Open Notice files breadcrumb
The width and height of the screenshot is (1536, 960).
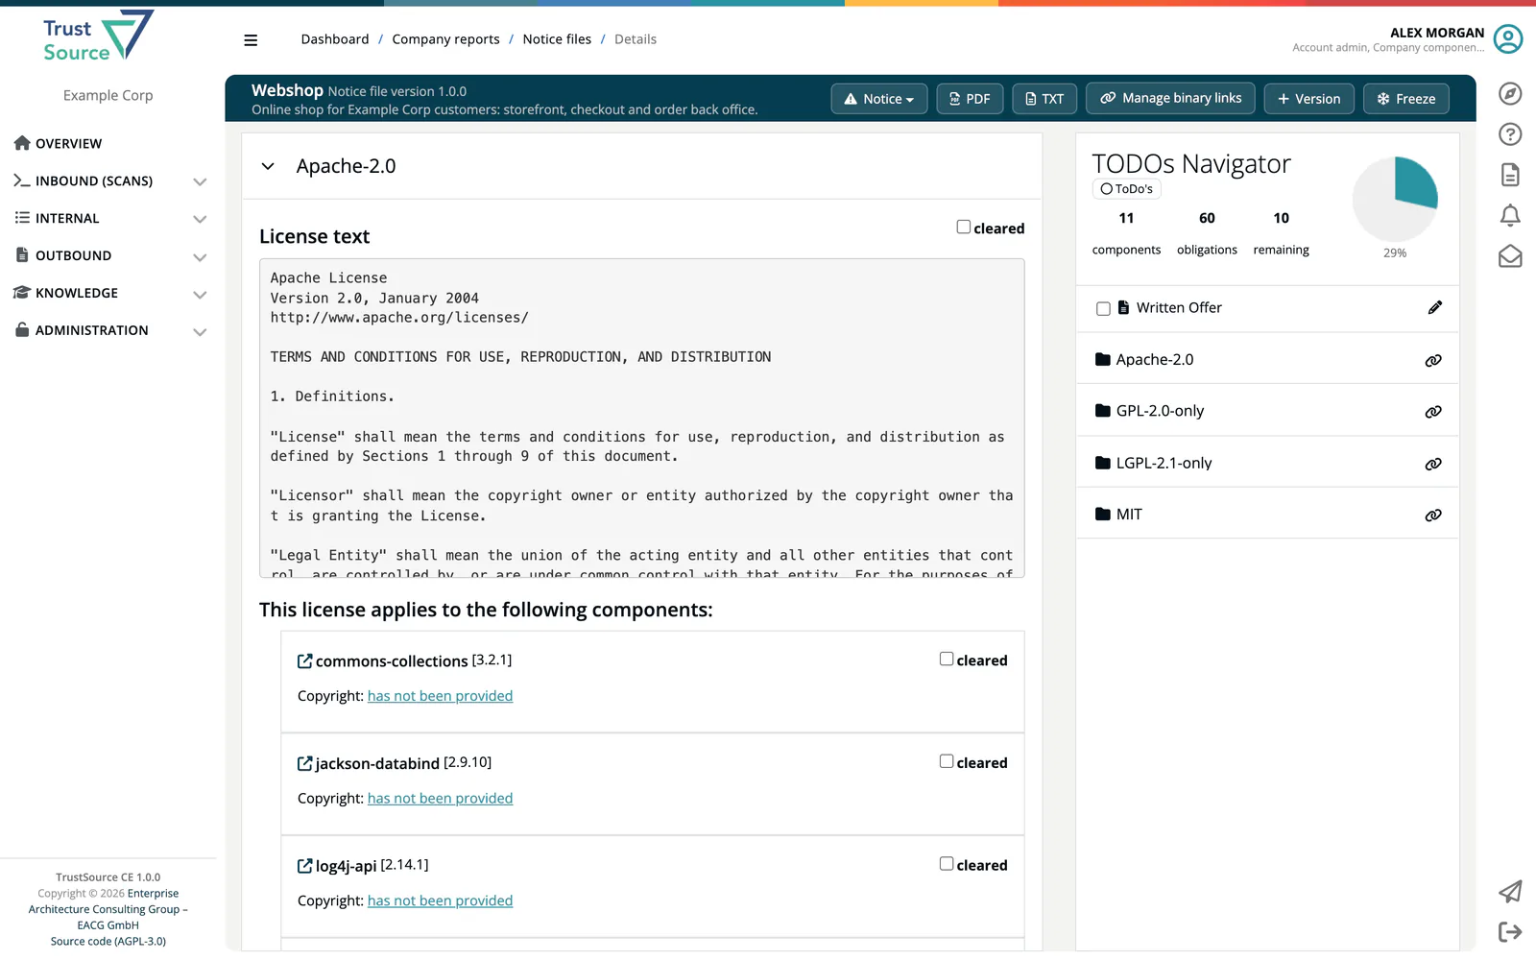coord(557,39)
